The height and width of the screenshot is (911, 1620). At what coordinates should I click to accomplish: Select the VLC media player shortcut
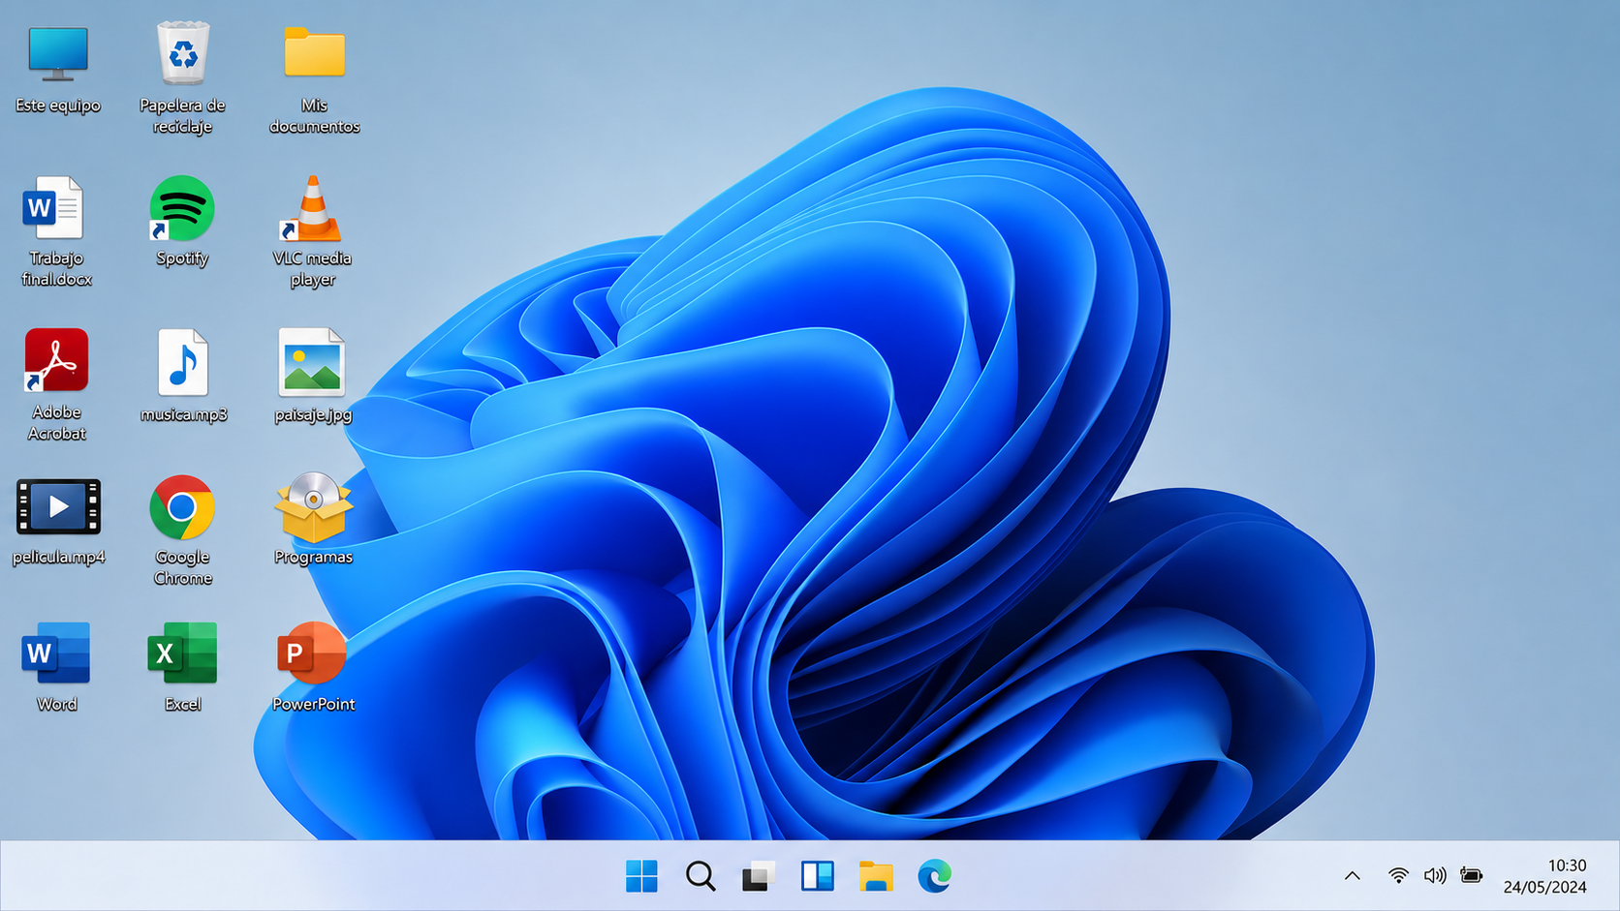point(312,230)
